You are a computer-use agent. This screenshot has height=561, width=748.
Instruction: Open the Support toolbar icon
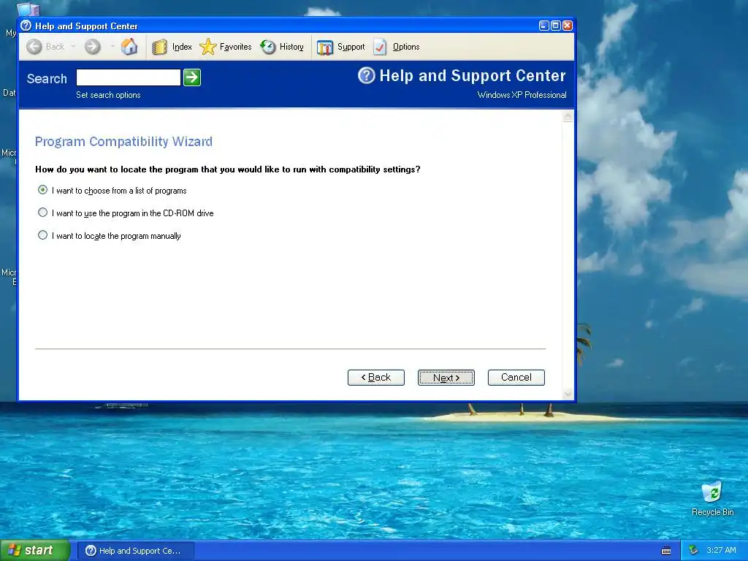pyautogui.click(x=325, y=47)
